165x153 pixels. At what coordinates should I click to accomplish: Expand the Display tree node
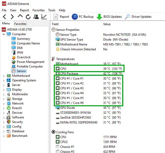tap(4, 90)
